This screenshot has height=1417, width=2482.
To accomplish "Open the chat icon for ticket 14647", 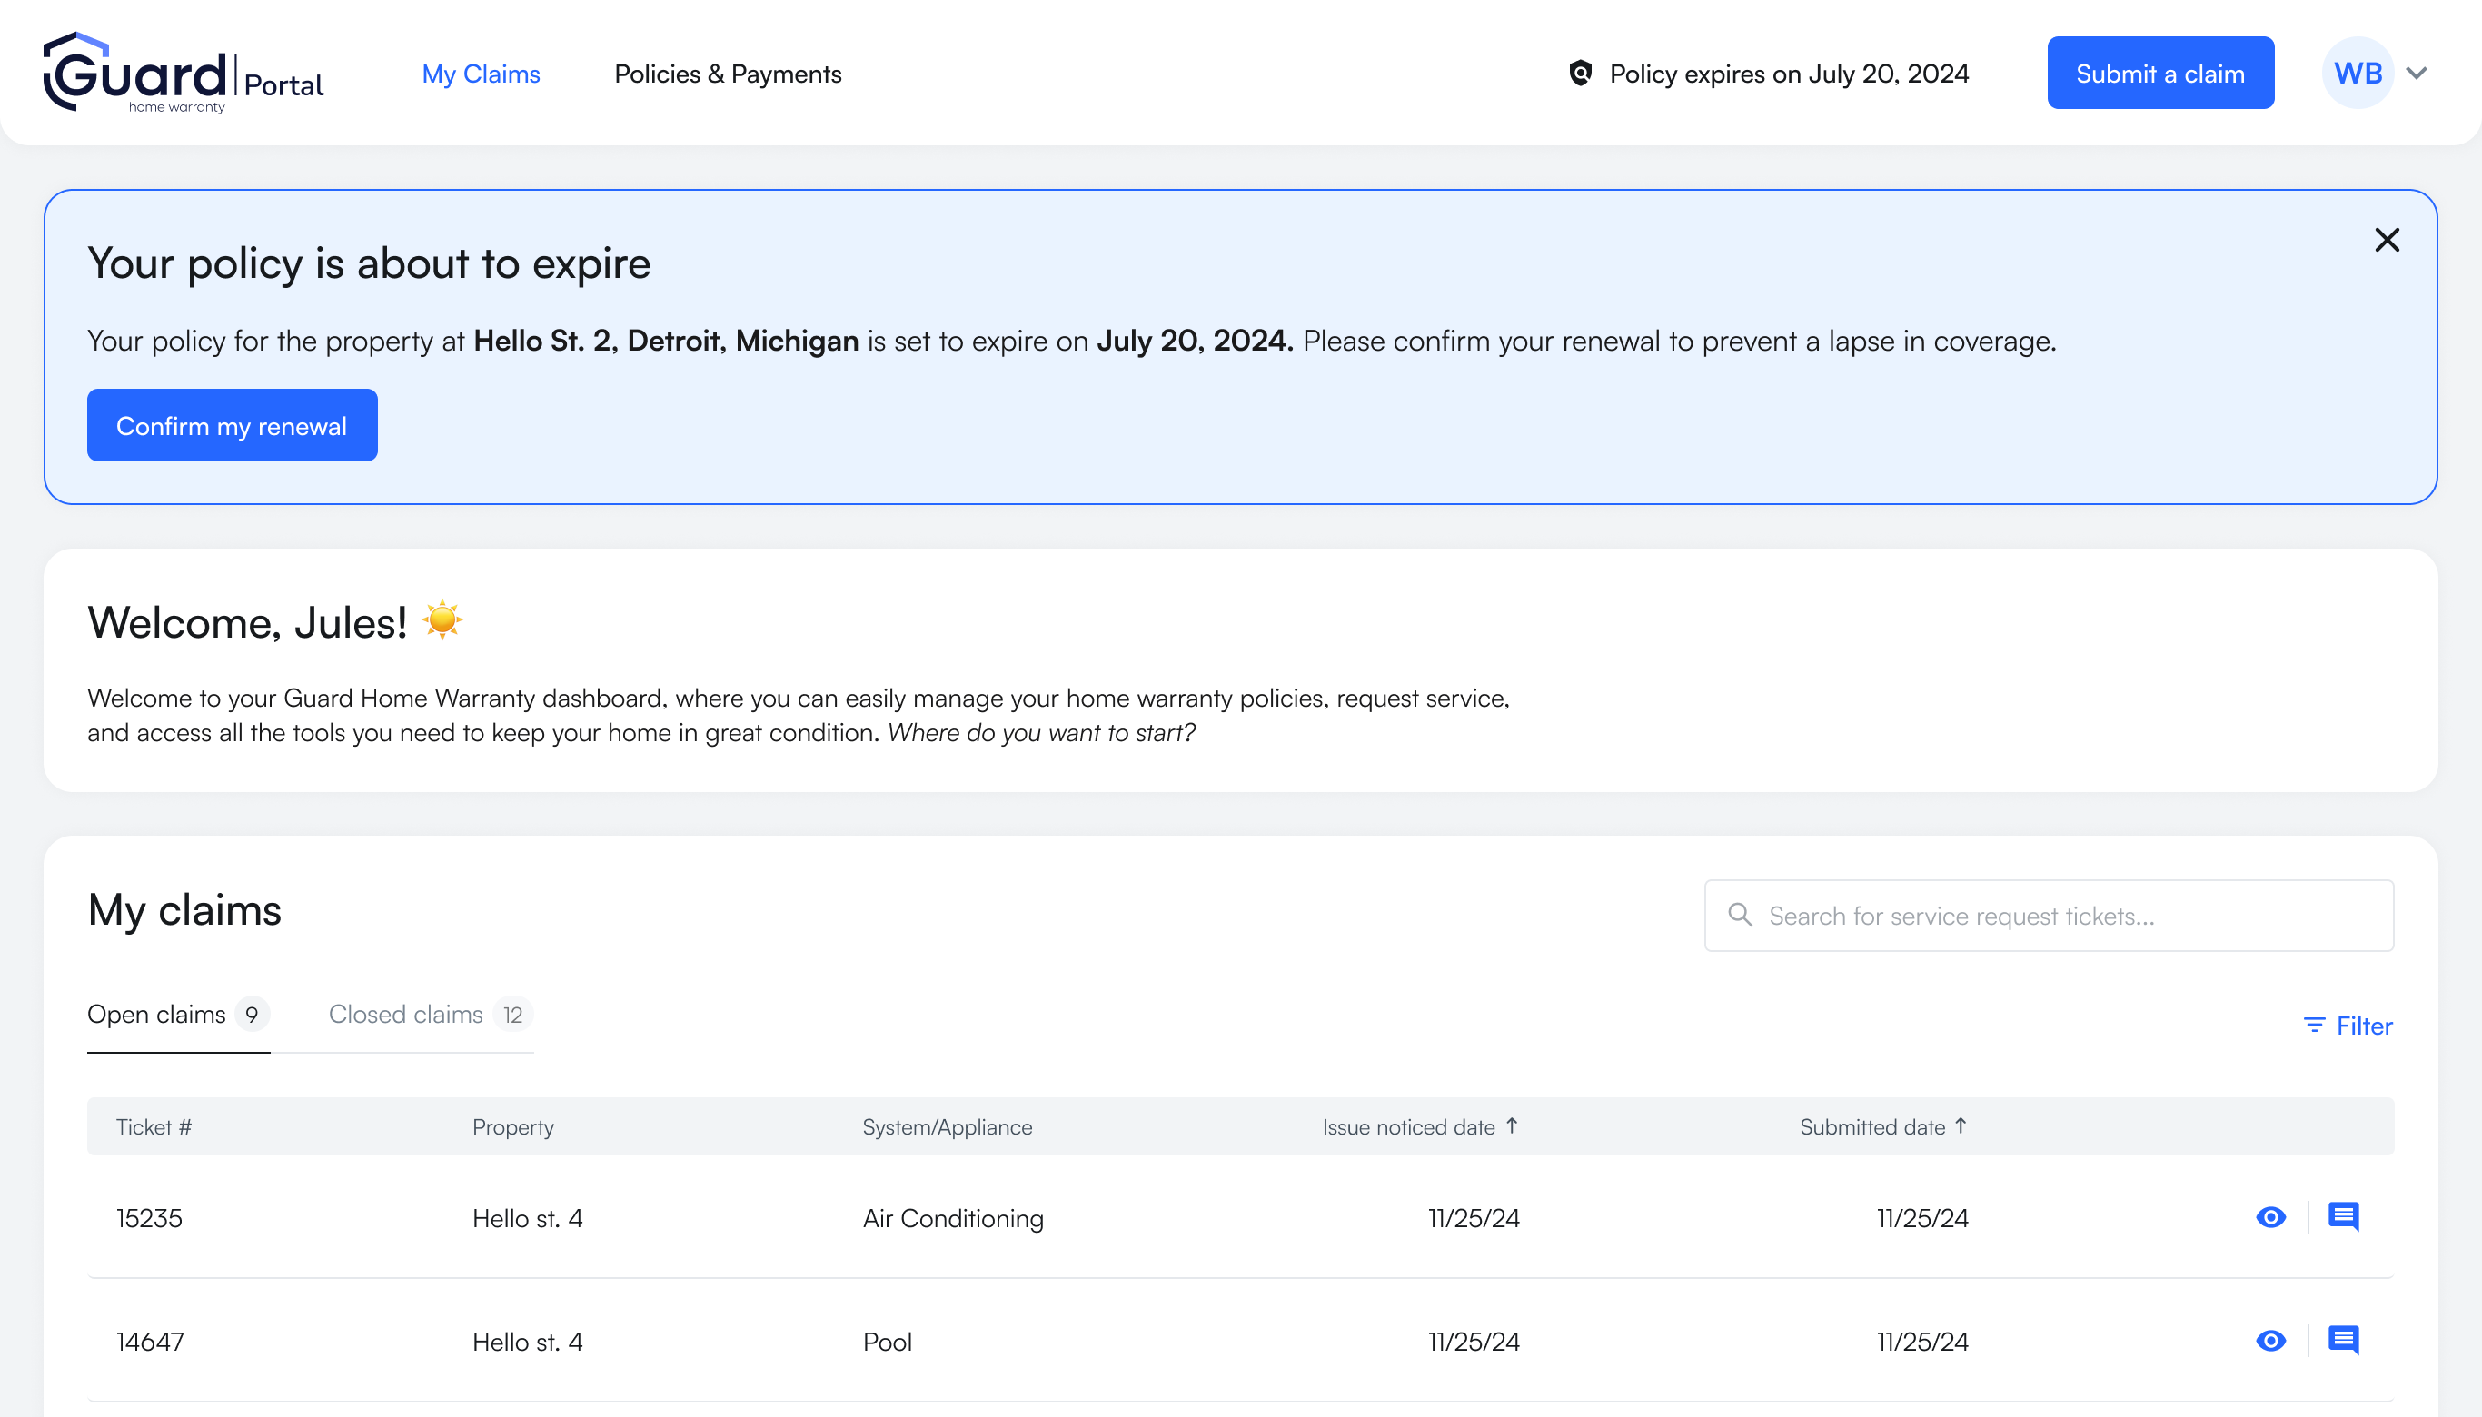I will tap(2343, 1340).
